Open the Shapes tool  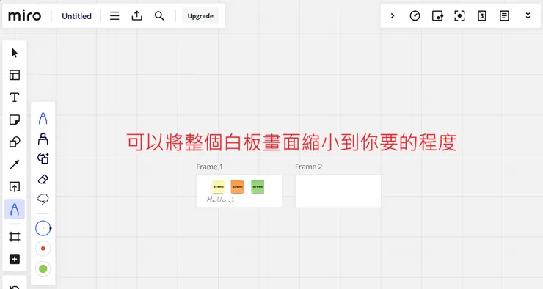pyautogui.click(x=15, y=142)
